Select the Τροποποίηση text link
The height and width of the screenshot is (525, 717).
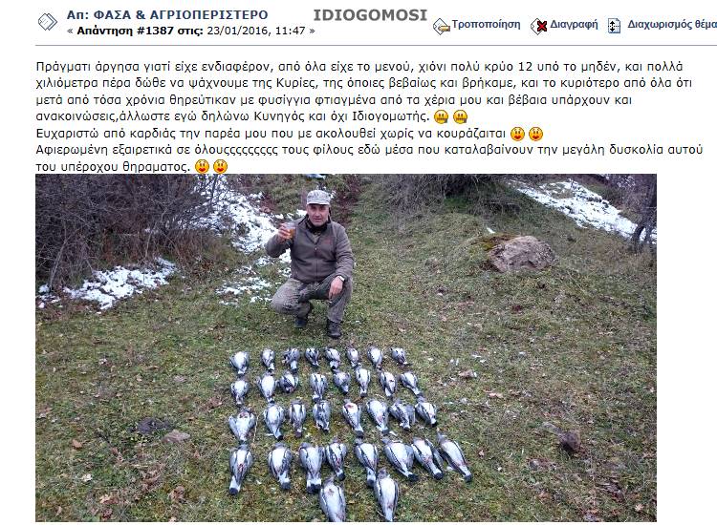[486, 24]
